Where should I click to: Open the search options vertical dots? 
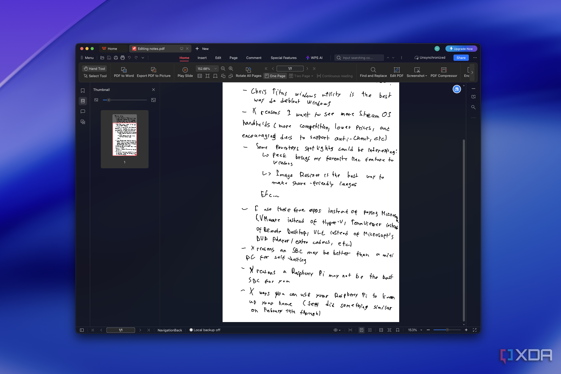pos(401,58)
